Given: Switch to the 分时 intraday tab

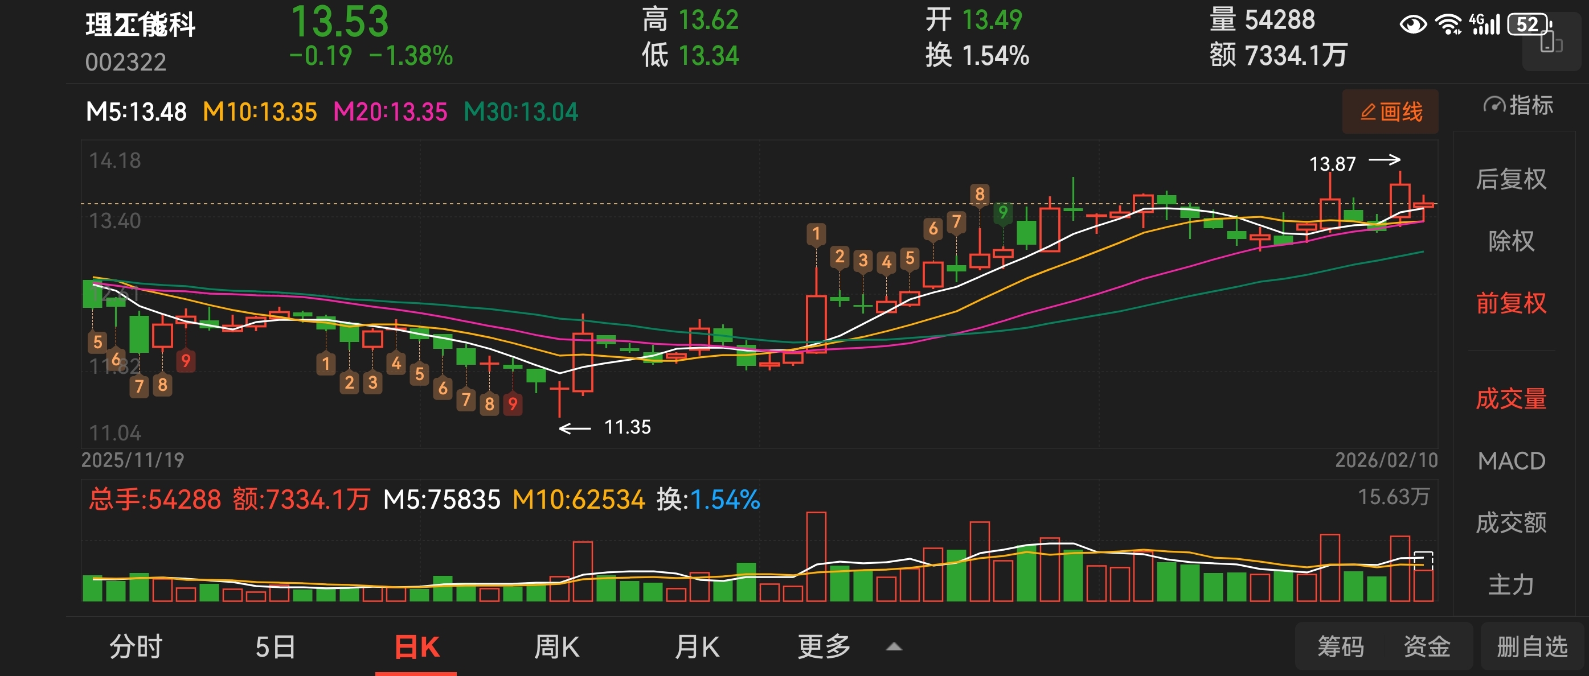Looking at the screenshot, I should click(136, 647).
